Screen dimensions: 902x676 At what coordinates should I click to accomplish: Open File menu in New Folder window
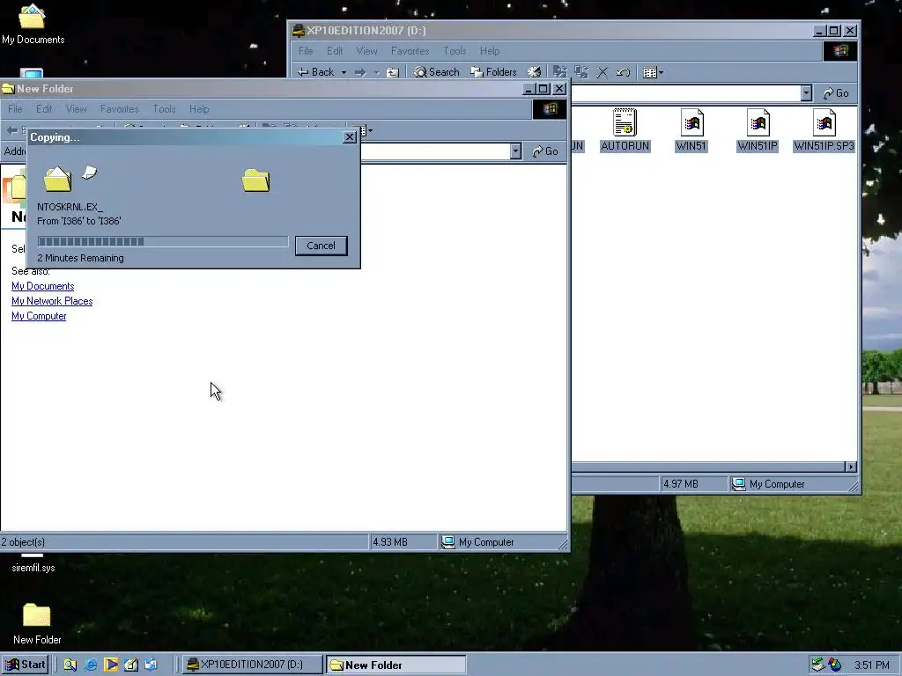(15, 109)
